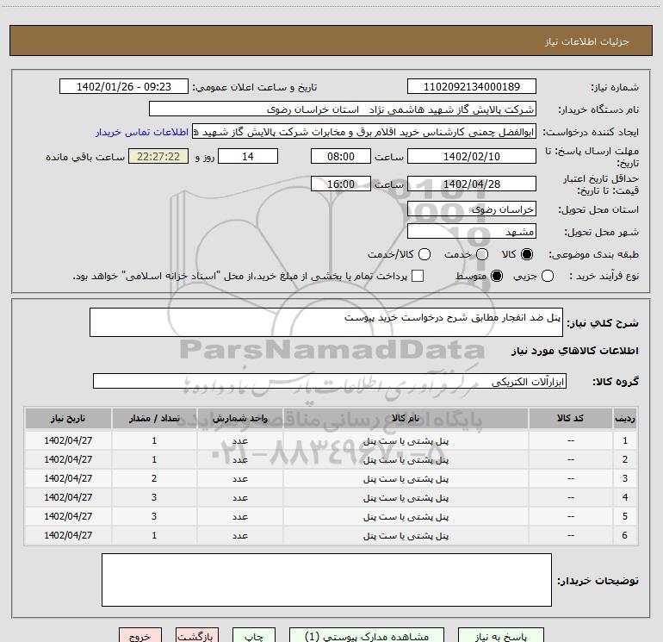Select متوسط purchase process type
Screen dimensions: 663x642
point(496,276)
